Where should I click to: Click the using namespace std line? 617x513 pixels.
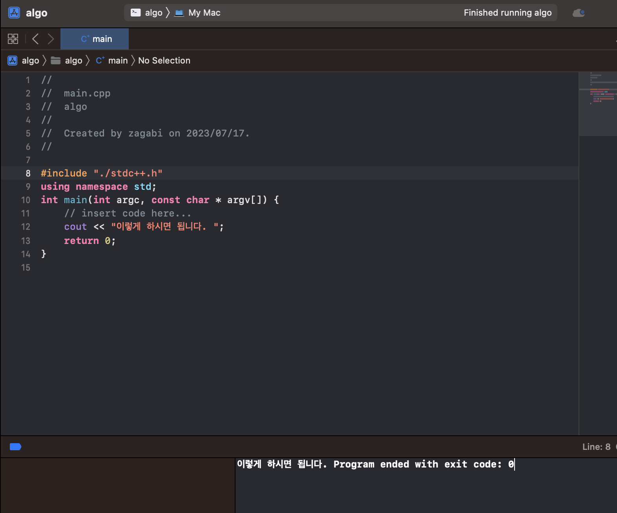click(99, 187)
